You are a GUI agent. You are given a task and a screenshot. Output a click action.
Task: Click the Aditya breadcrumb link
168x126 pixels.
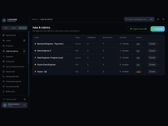pyautogui.click(x=35, y=19)
